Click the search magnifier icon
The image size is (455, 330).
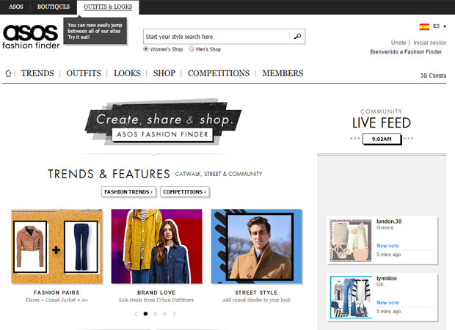coord(297,37)
